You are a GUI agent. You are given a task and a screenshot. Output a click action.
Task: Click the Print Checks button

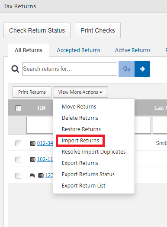coord(98,30)
